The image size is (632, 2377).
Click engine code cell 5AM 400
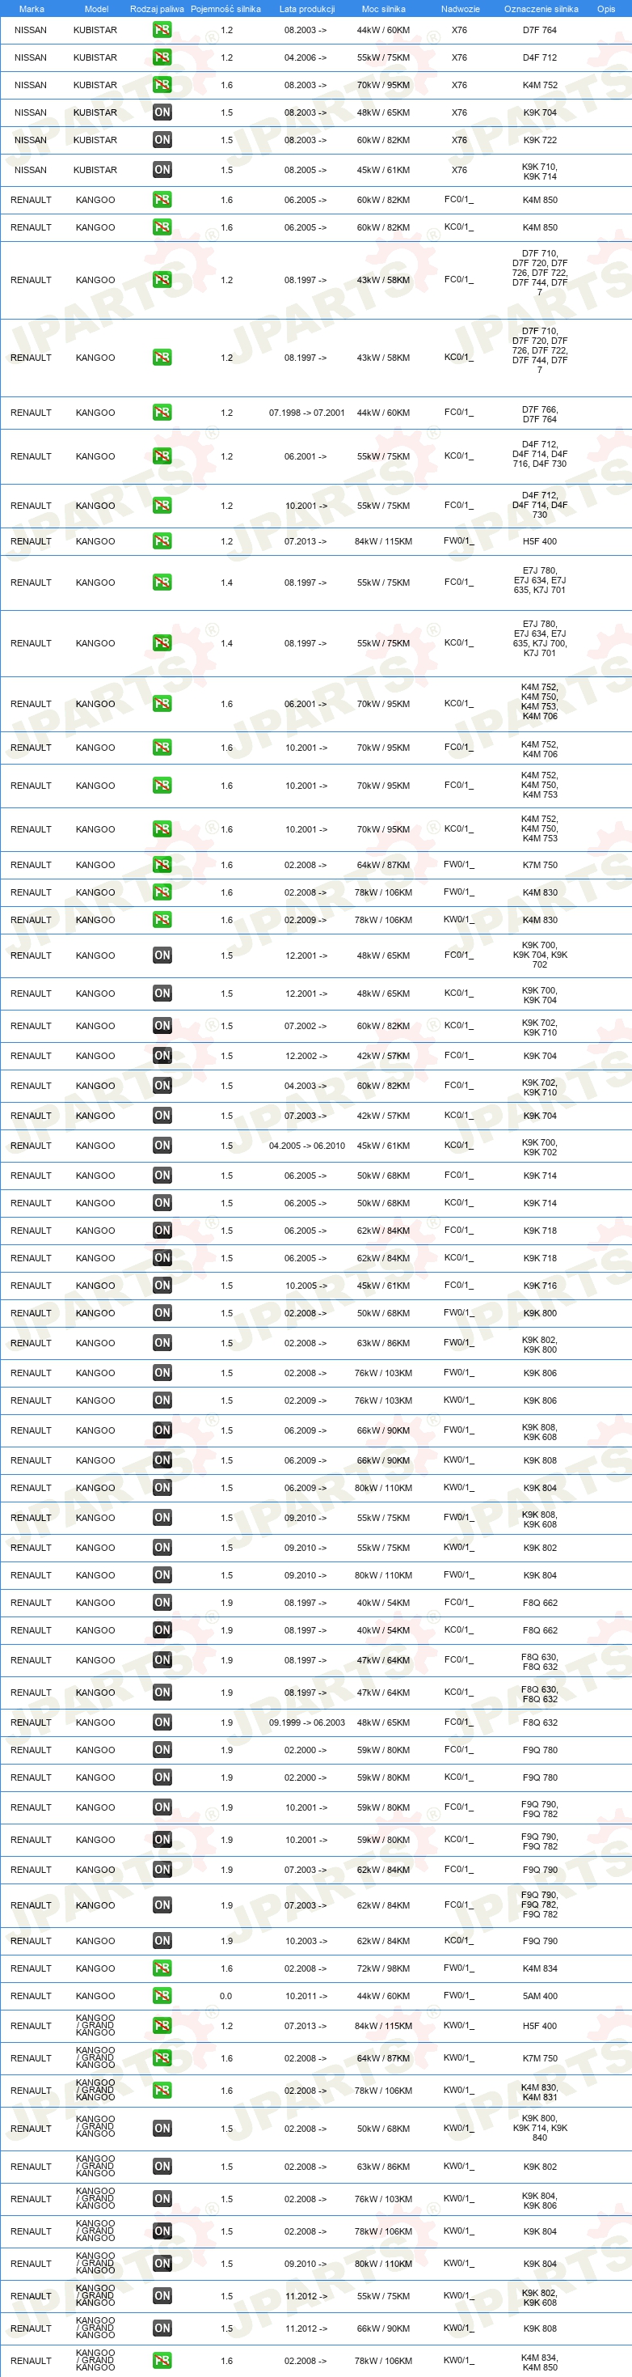tap(540, 1996)
